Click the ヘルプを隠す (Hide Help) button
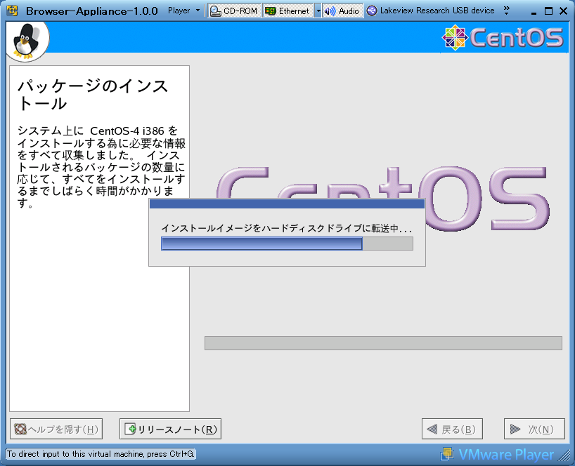Image resolution: width=575 pixels, height=466 pixels. pos(56,430)
